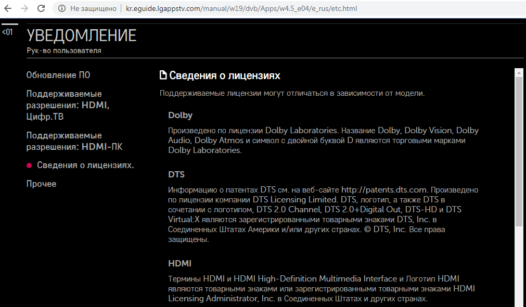
Task: Open the site info circle icon
Action: (x=61, y=9)
